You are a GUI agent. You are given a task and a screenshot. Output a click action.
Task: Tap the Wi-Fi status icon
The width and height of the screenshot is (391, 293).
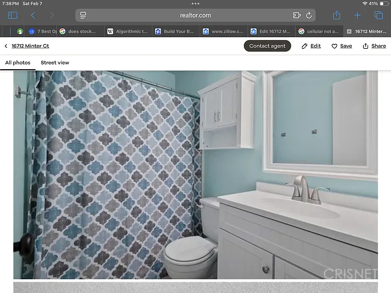tap(365, 4)
